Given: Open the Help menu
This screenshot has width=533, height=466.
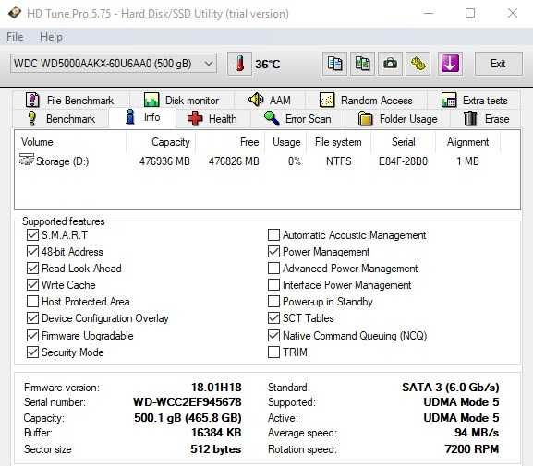Looking at the screenshot, I should coord(51,37).
